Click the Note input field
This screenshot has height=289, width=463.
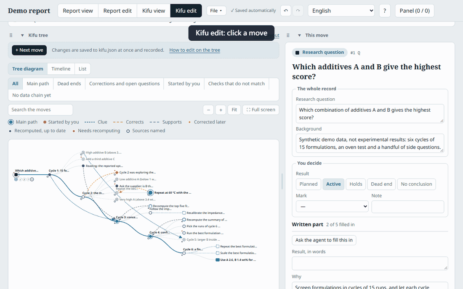click(x=407, y=207)
